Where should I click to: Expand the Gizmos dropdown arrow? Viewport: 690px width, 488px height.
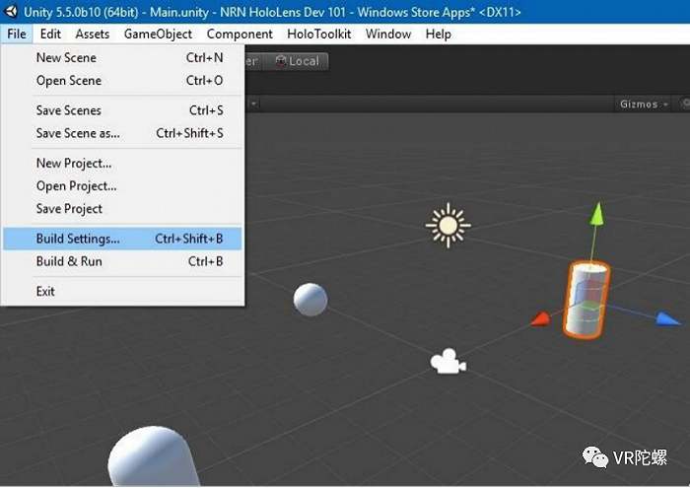pos(665,105)
